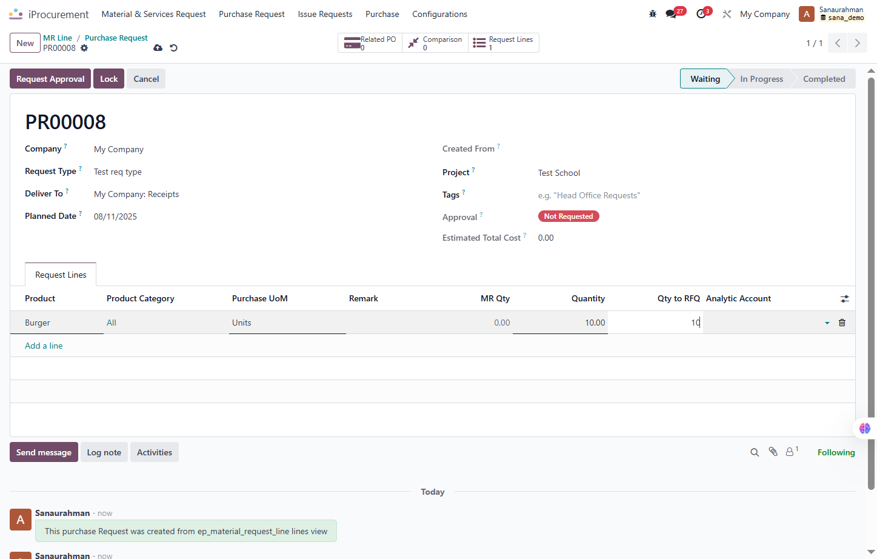Image resolution: width=877 pixels, height=559 pixels.
Task: Open Material & Services Request menu
Action: [153, 14]
